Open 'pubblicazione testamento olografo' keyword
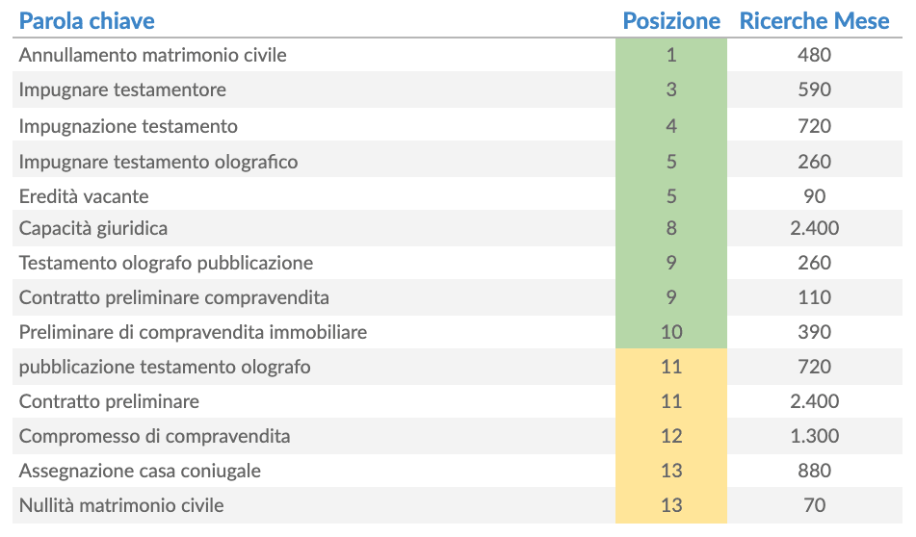 click(x=165, y=367)
